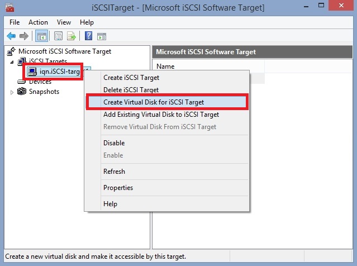Click the iSCSITarget app icon in title bar
The image size is (357, 266).
tap(9, 7)
